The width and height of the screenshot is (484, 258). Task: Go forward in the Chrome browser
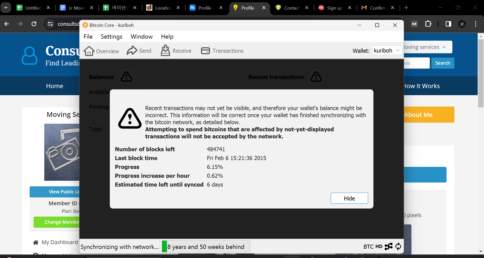[x=20, y=24]
